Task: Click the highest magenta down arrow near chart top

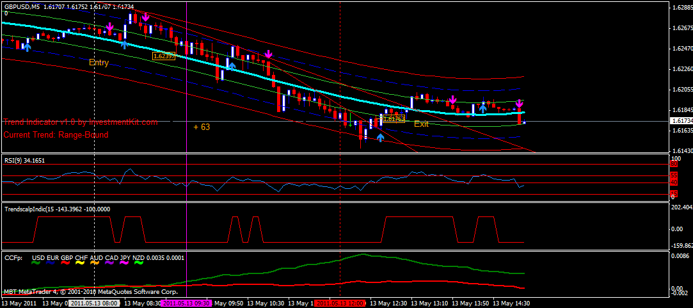Action: coord(146,17)
